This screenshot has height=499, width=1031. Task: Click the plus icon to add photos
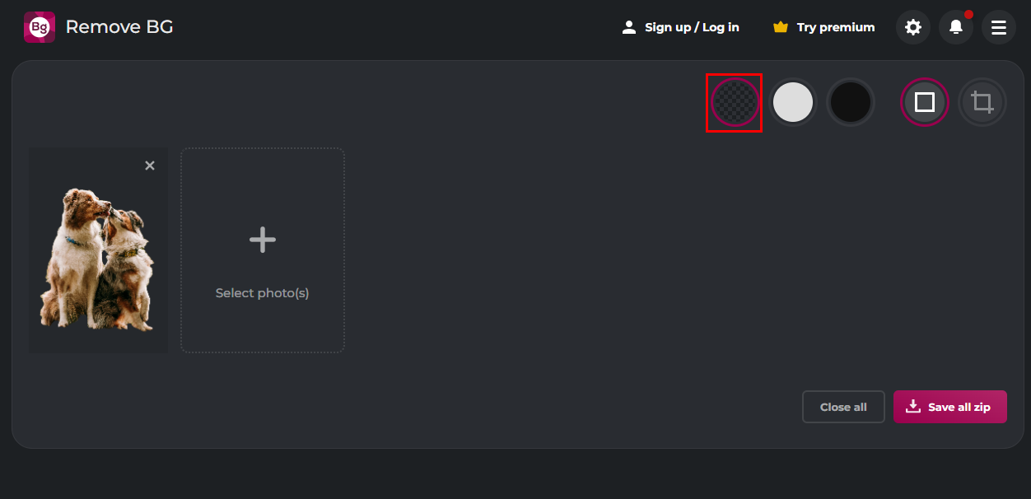tap(263, 240)
